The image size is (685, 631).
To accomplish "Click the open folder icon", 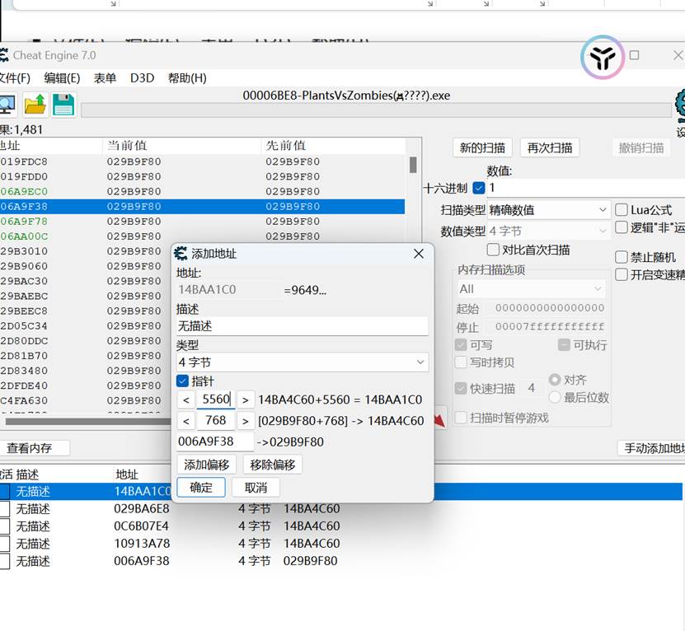I will coord(35,105).
